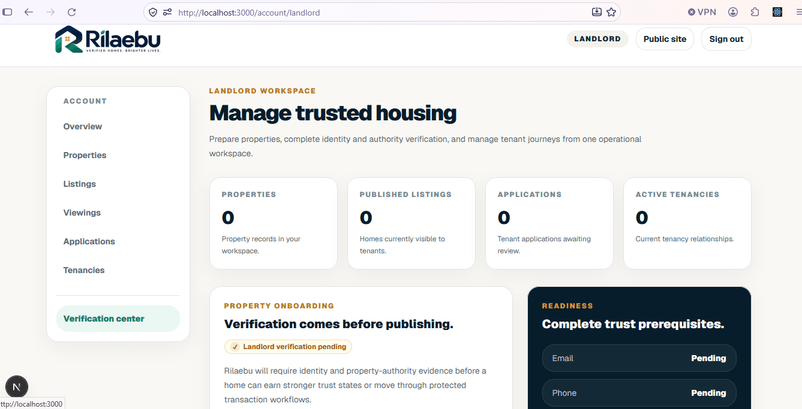Click 'Property records in your workspace.' text

pyautogui.click(x=261, y=245)
